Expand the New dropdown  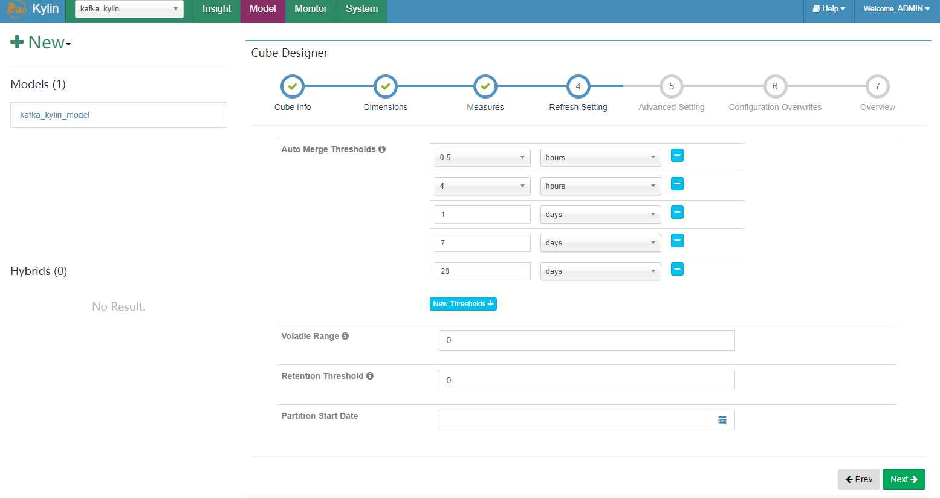41,42
